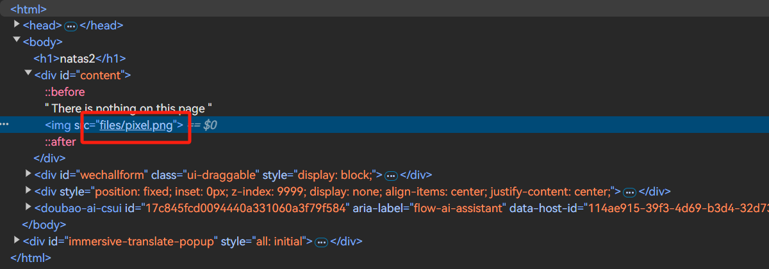Click ellipsis badge in wechallform div

pyautogui.click(x=392, y=175)
